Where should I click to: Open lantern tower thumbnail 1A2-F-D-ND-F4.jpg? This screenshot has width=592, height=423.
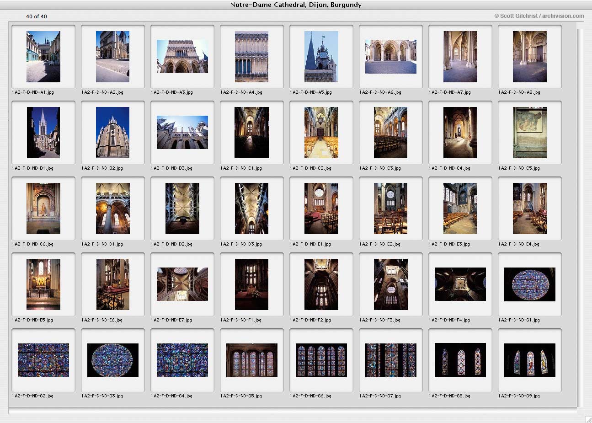[460, 284]
